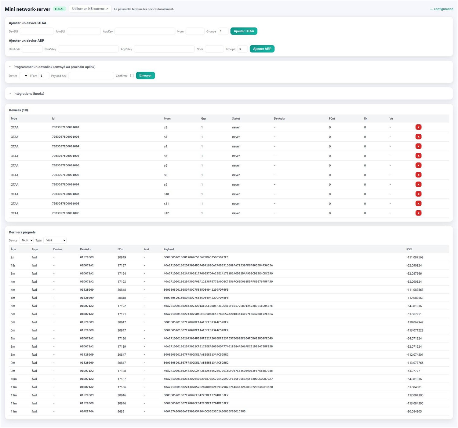This screenshot has height=428, width=458.
Task: Click the Ajouter OTAA button
Action: pos(244,31)
